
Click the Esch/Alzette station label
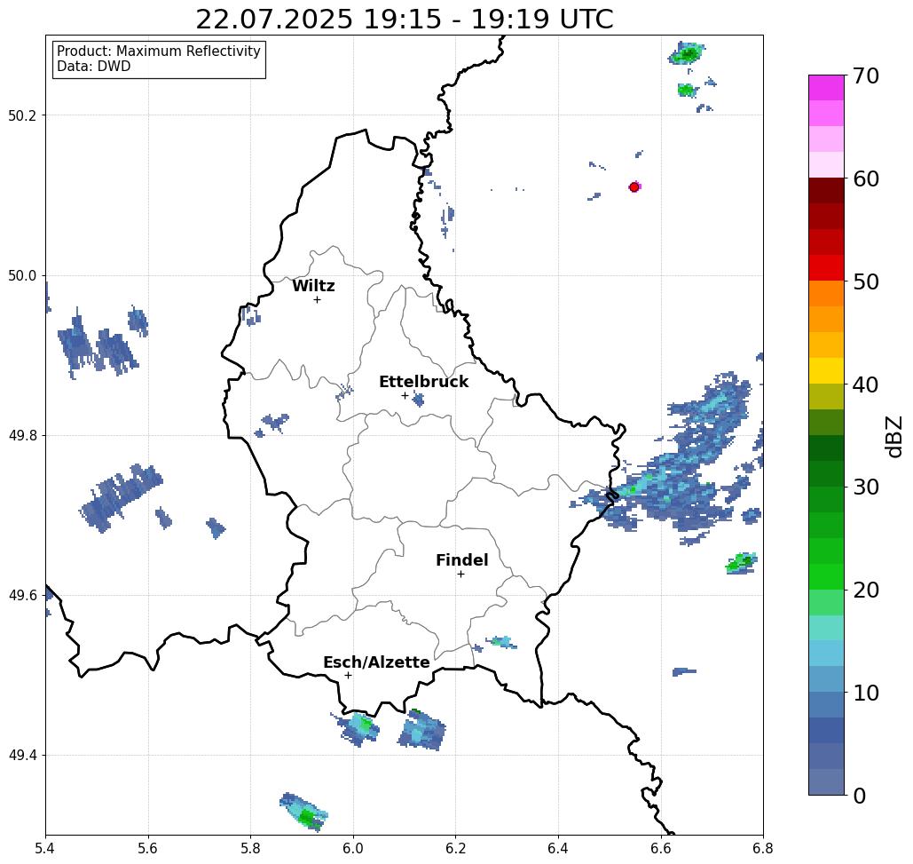pos(376,662)
